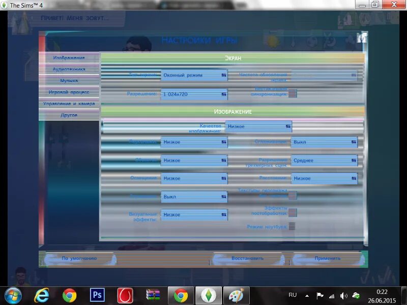Toggle the Эффекты постобработки checkbox
Screen dimensions: 407x305
(293, 212)
